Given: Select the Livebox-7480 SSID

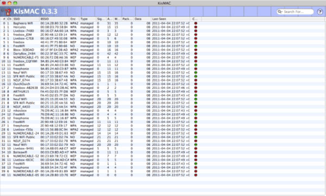Looking at the screenshot, I should point(23,31).
